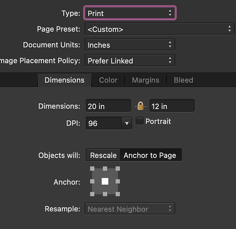The image size is (236, 229).
Task: Switch to the Margins tab
Action: tap(146, 80)
